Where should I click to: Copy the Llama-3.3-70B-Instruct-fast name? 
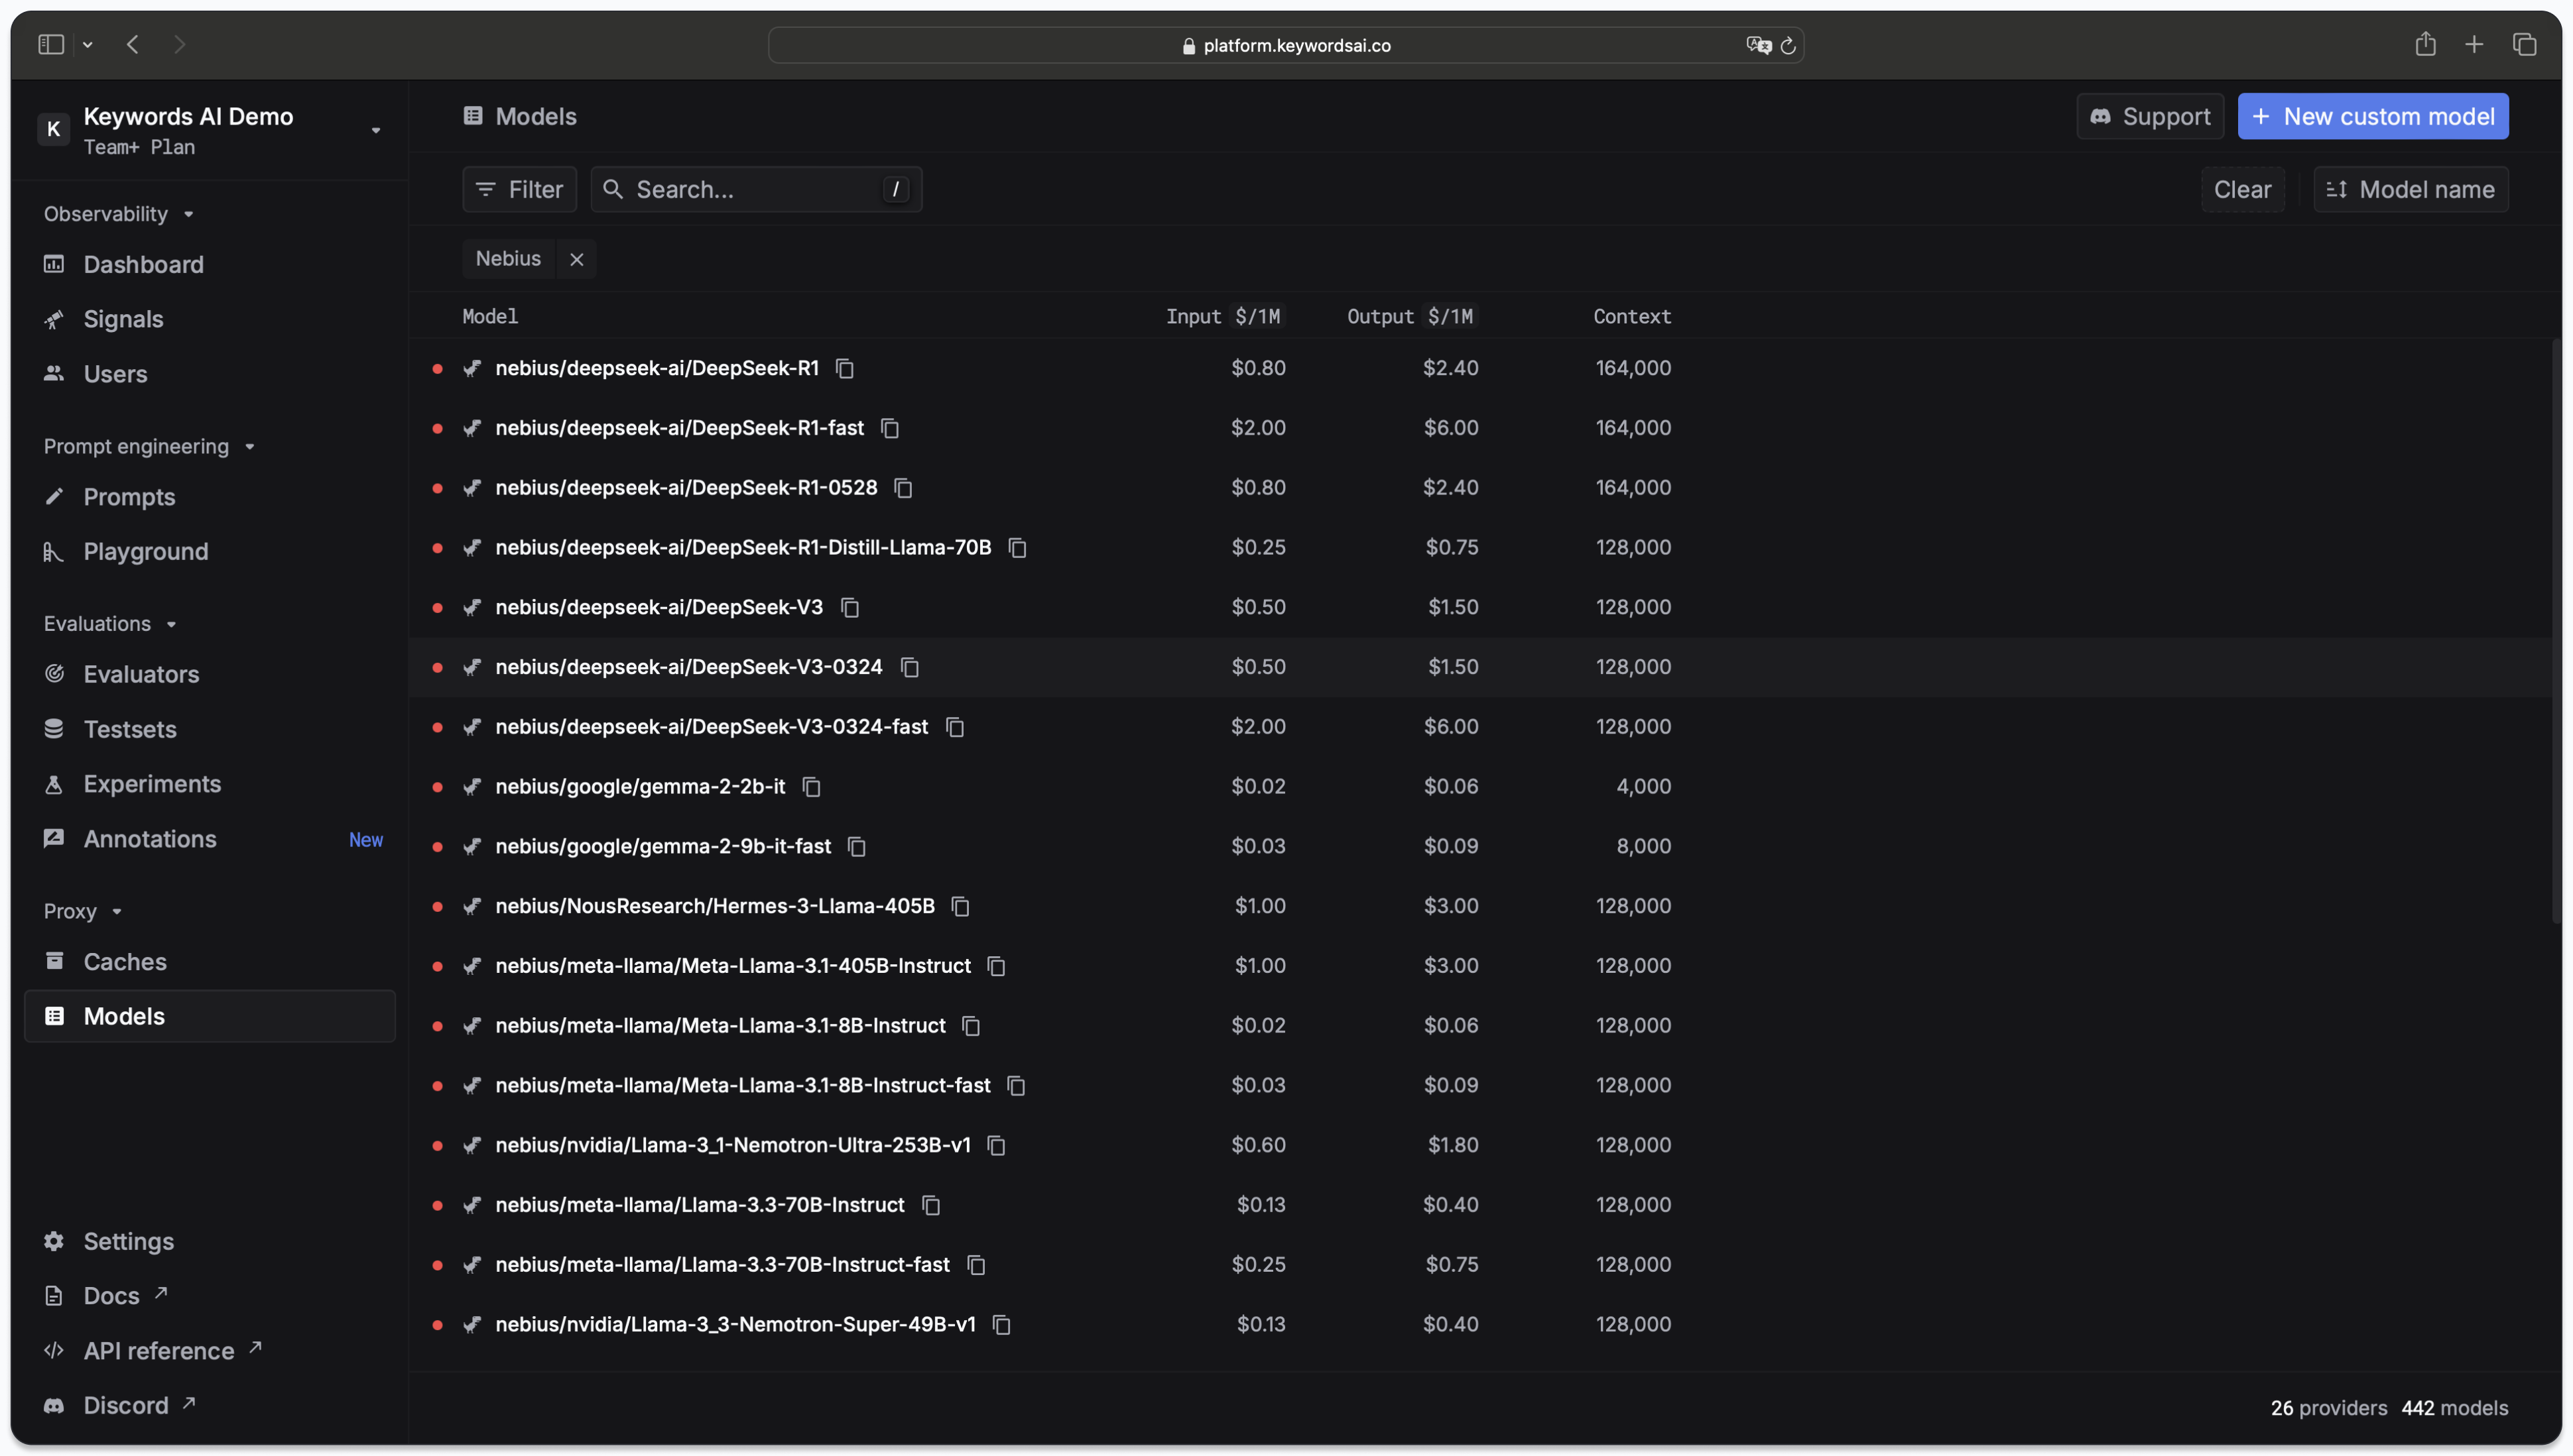pyautogui.click(x=976, y=1265)
